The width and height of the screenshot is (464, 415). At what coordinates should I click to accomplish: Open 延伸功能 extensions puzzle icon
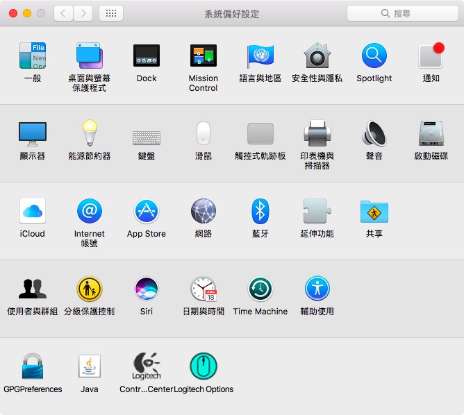click(317, 211)
